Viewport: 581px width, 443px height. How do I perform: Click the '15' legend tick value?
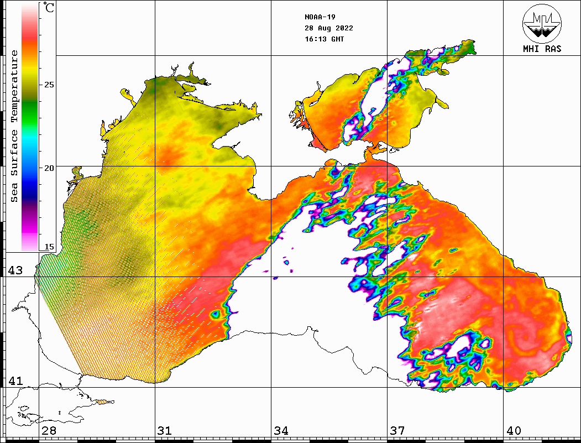(49, 247)
